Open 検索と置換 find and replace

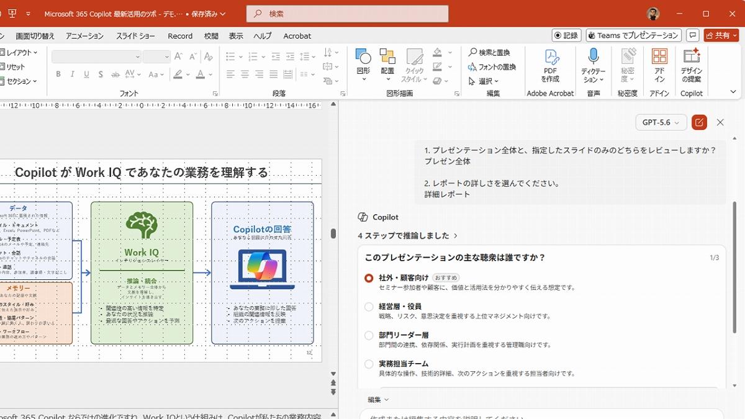(489, 53)
